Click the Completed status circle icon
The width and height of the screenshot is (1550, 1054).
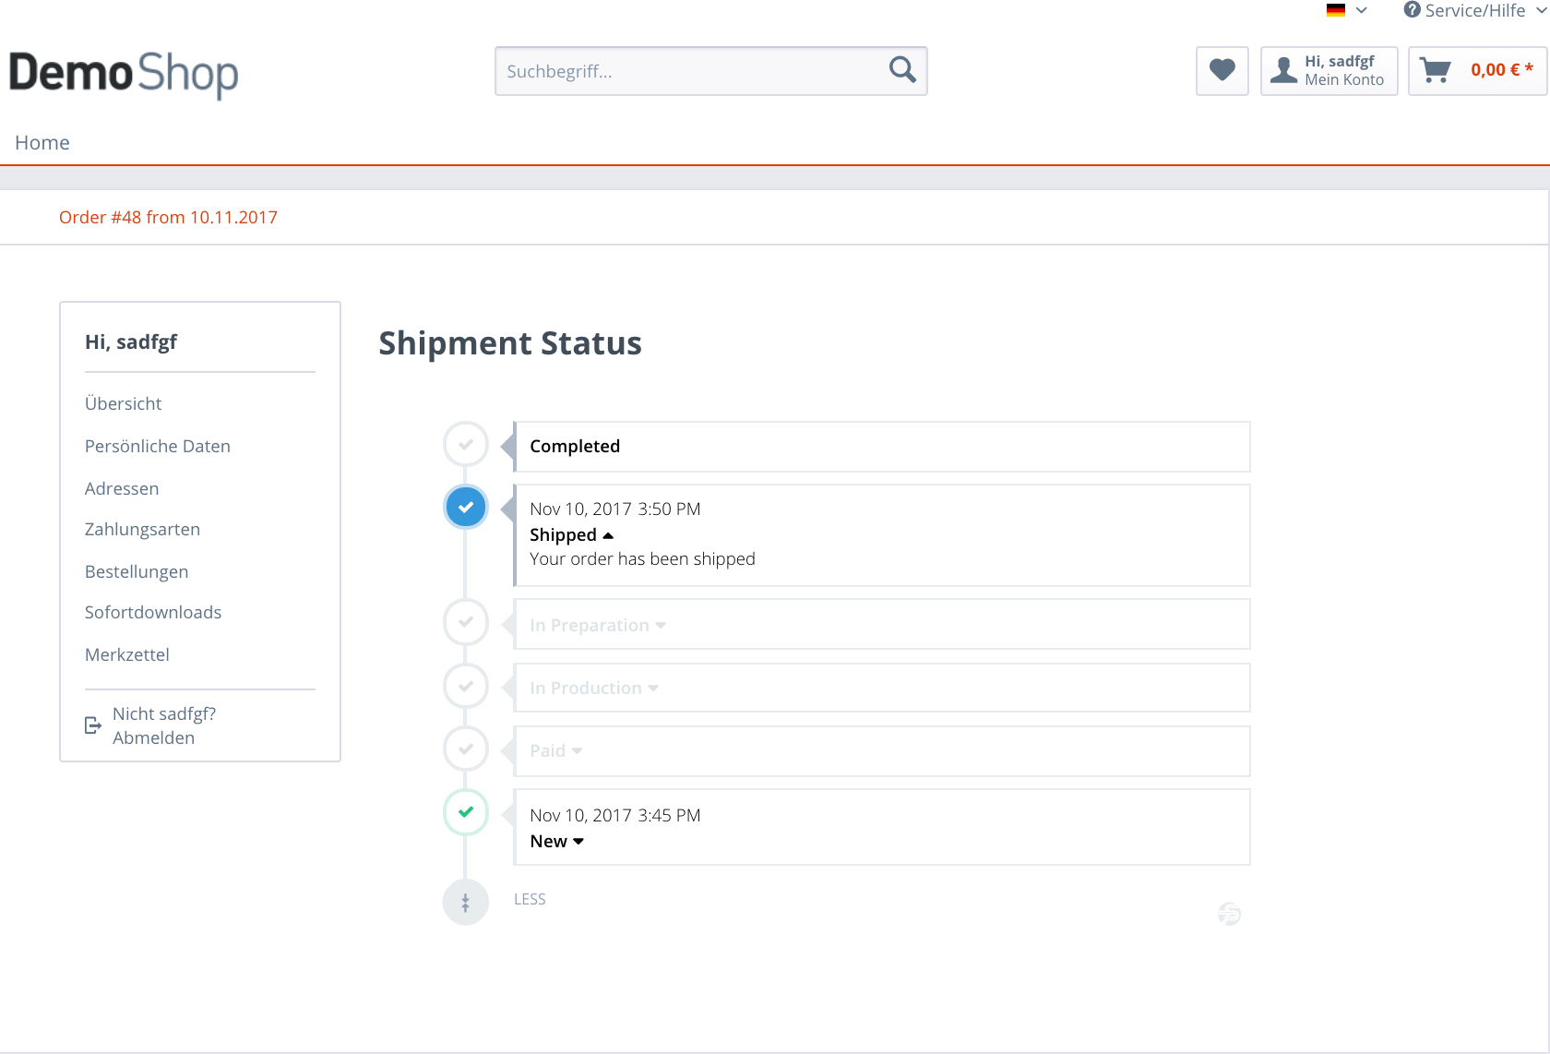466,445
